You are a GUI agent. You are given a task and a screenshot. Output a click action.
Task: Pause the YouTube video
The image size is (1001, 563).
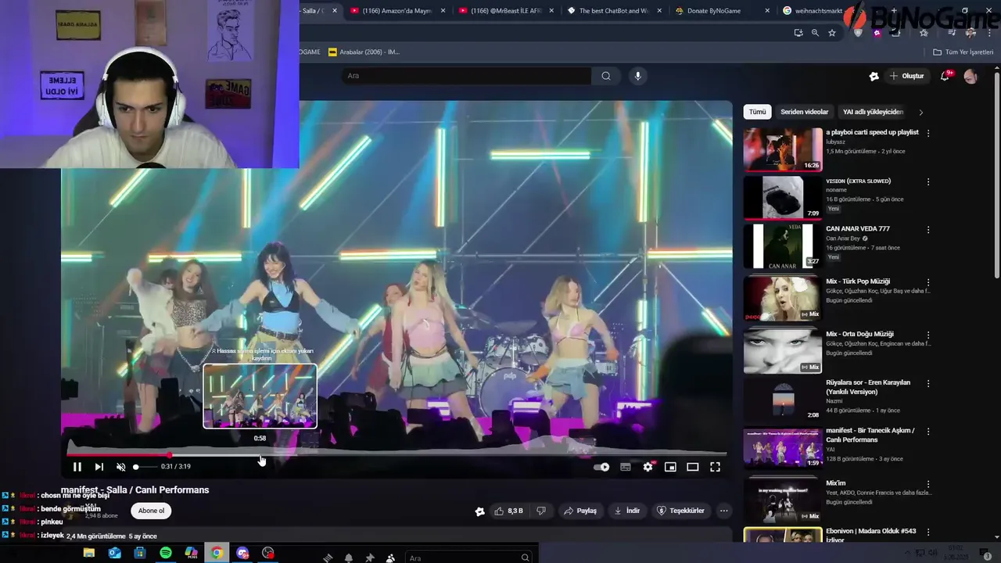[77, 467]
